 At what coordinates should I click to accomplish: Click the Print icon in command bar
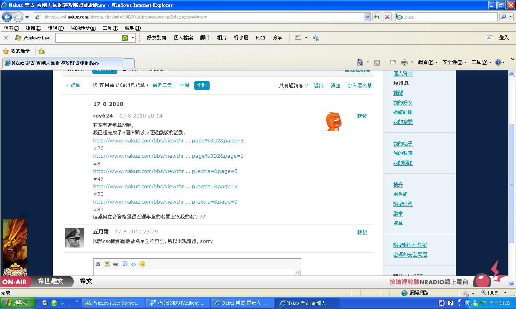[x=404, y=62]
